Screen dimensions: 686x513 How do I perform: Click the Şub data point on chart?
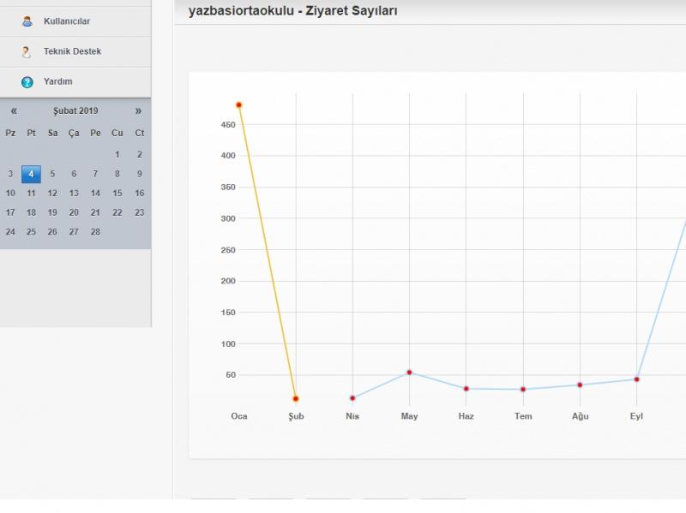pyautogui.click(x=296, y=399)
